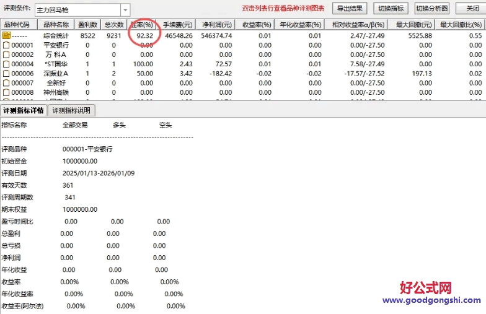Click the 全部交易 column label

(x=75, y=125)
